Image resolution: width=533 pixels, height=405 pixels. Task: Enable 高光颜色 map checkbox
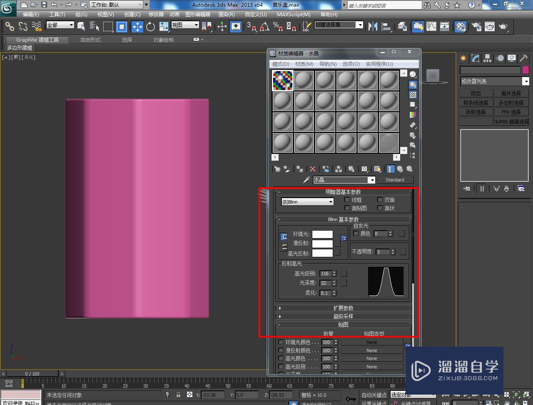[x=281, y=358]
